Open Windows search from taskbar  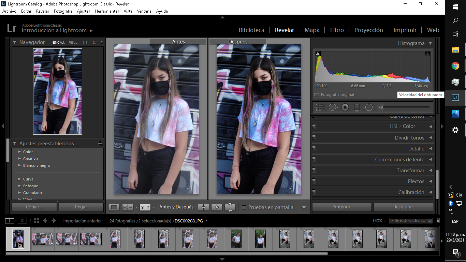click(455, 20)
